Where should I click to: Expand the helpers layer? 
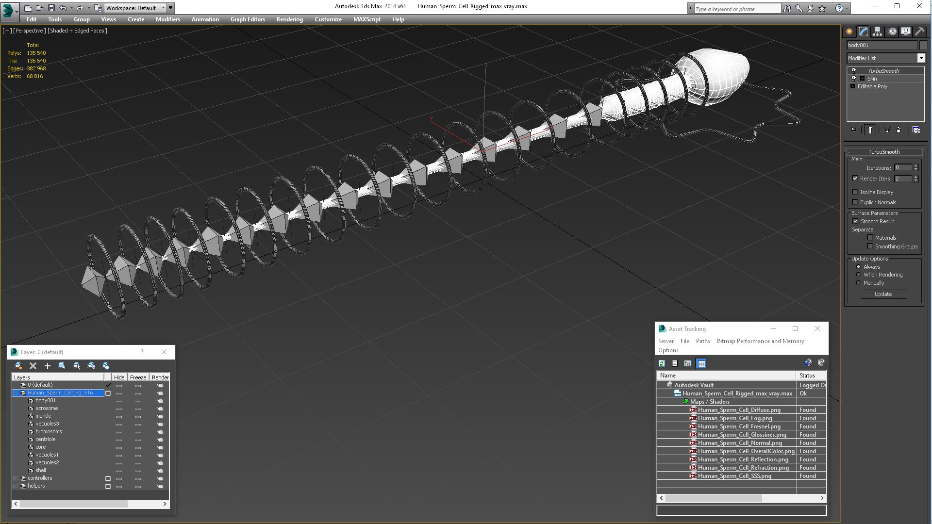[15, 486]
